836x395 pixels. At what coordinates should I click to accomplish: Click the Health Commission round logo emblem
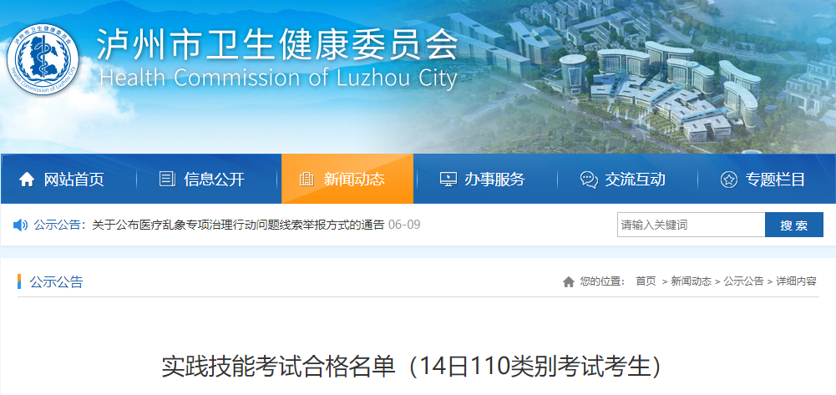point(43,59)
